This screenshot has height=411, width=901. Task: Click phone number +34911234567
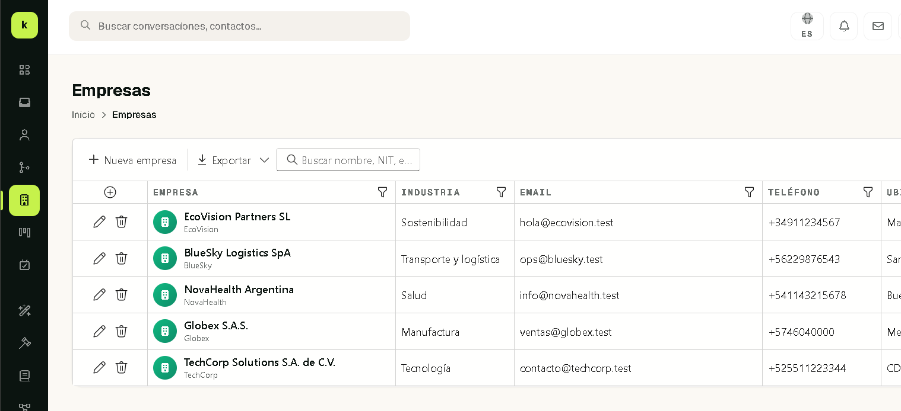click(804, 223)
